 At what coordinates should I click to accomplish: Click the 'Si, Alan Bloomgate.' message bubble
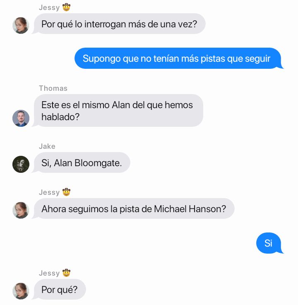tap(82, 162)
